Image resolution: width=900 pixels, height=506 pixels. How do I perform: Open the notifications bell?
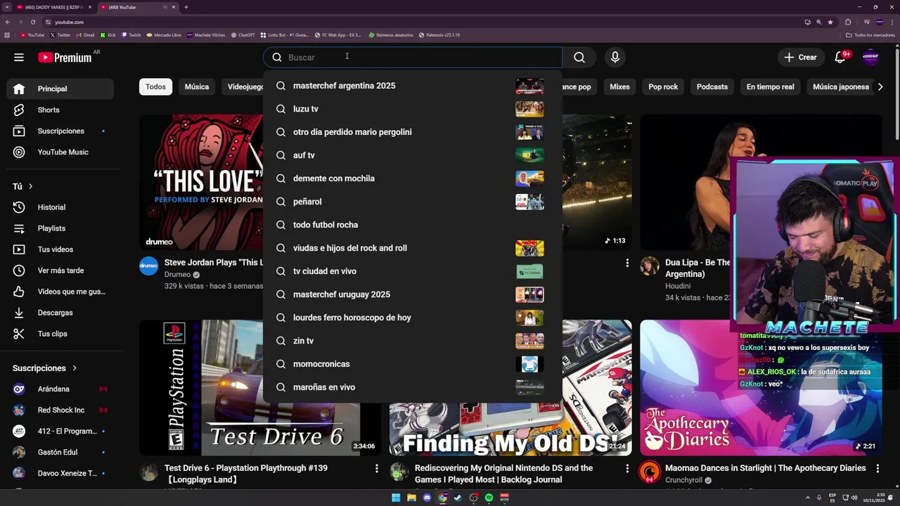tap(840, 58)
